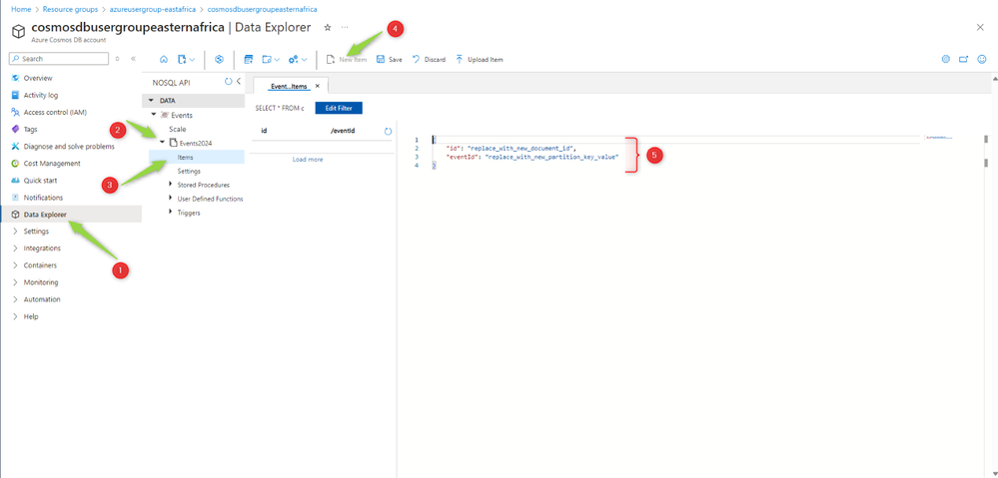Viewport: 998px width, 478px height.
Task: Open azureusergroup-eastafrica breadcrumb
Action: (x=153, y=10)
